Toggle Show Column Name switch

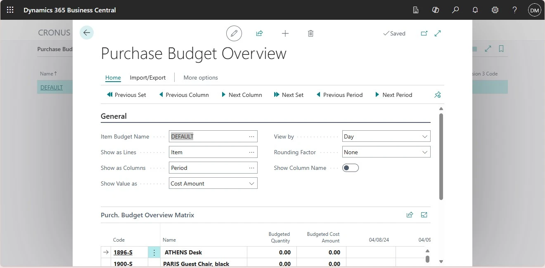pos(351,168)
